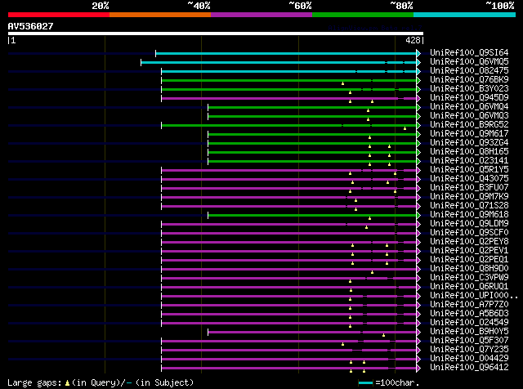The image size is (523, 389).
Task: Click the UniRef100_Q2PEY8 label
Action: 469,242
